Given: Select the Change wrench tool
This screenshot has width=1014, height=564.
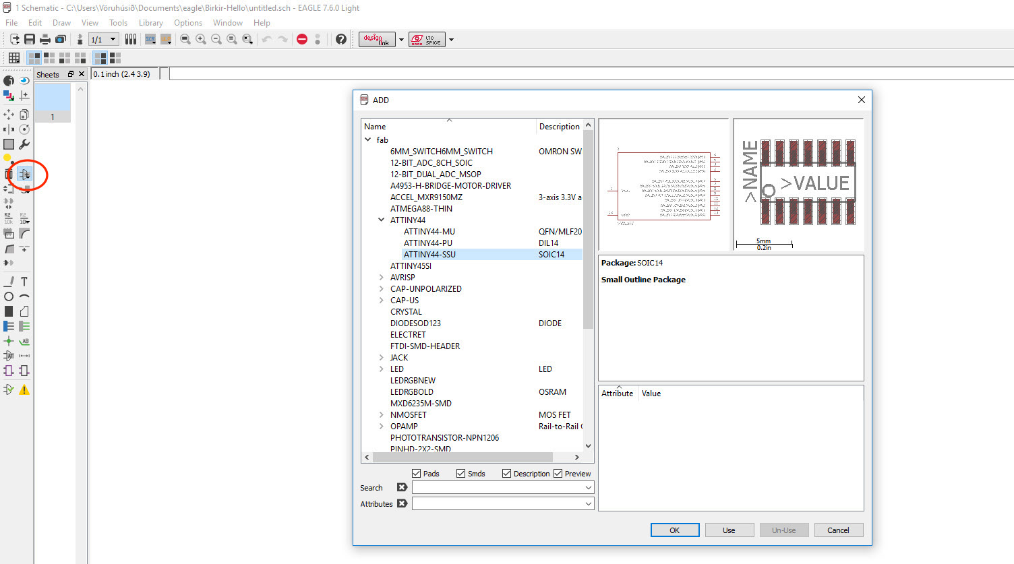Looking at the screenshot, I should click(x=24, y=144).
